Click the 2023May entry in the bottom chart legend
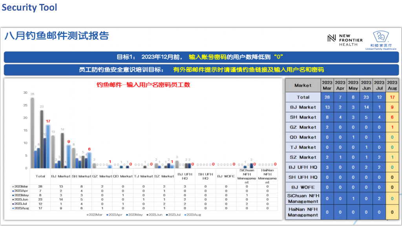This screenshot has height=226, width=402. coord(134,215)
